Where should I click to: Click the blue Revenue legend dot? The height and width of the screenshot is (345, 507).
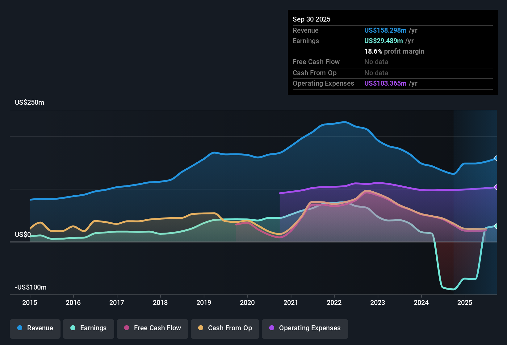point(19,328)
